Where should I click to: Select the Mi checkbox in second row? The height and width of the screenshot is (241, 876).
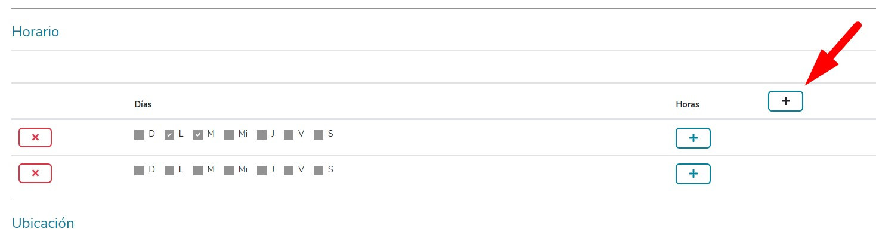pyautogui.click(x=229, y=171)
